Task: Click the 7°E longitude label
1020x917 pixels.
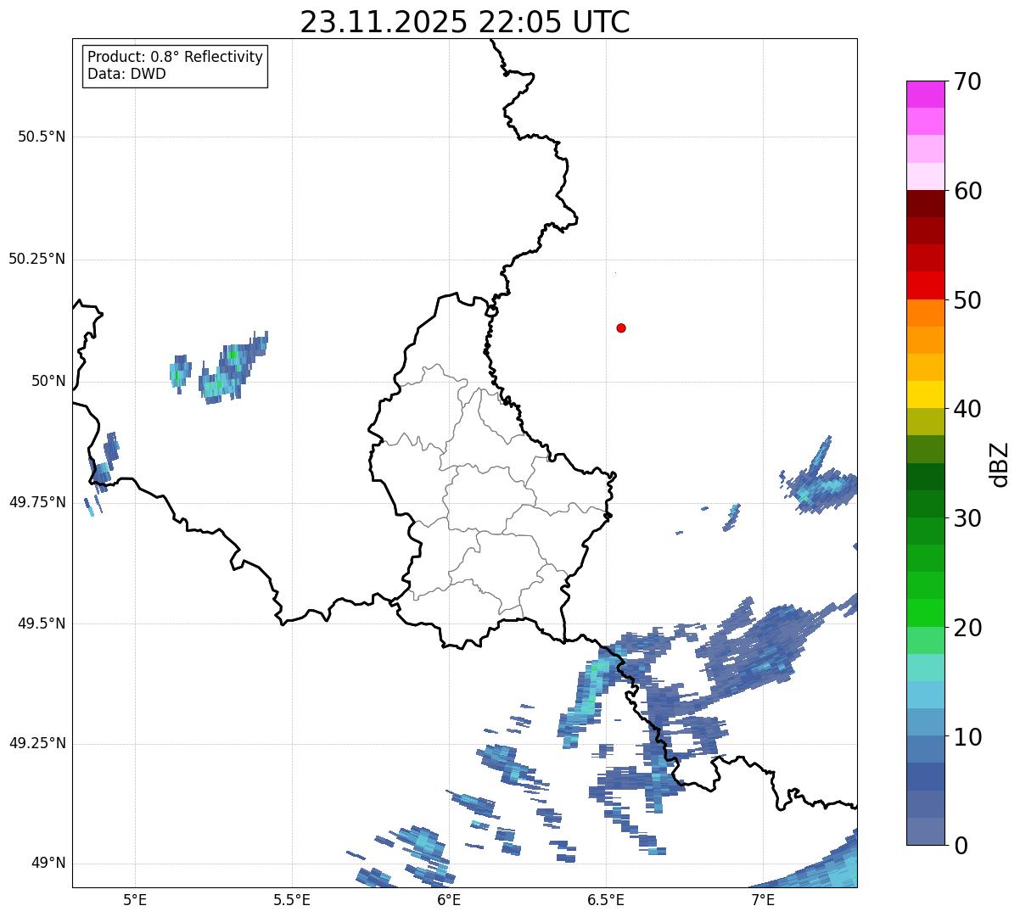Action: [x=763, y=899]
